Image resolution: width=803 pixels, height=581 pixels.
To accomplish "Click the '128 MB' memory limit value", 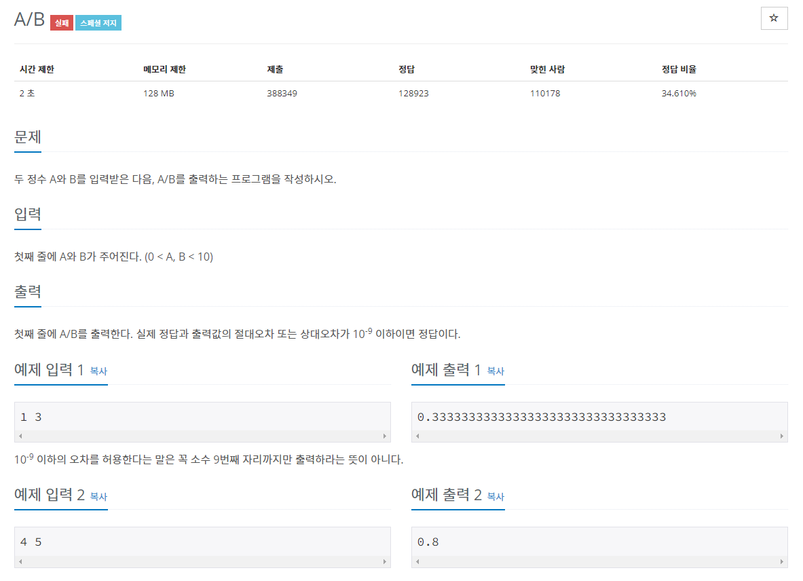I will 159,93.
